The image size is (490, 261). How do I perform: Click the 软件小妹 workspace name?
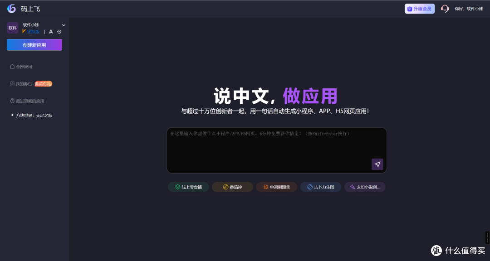coord(31,24)
